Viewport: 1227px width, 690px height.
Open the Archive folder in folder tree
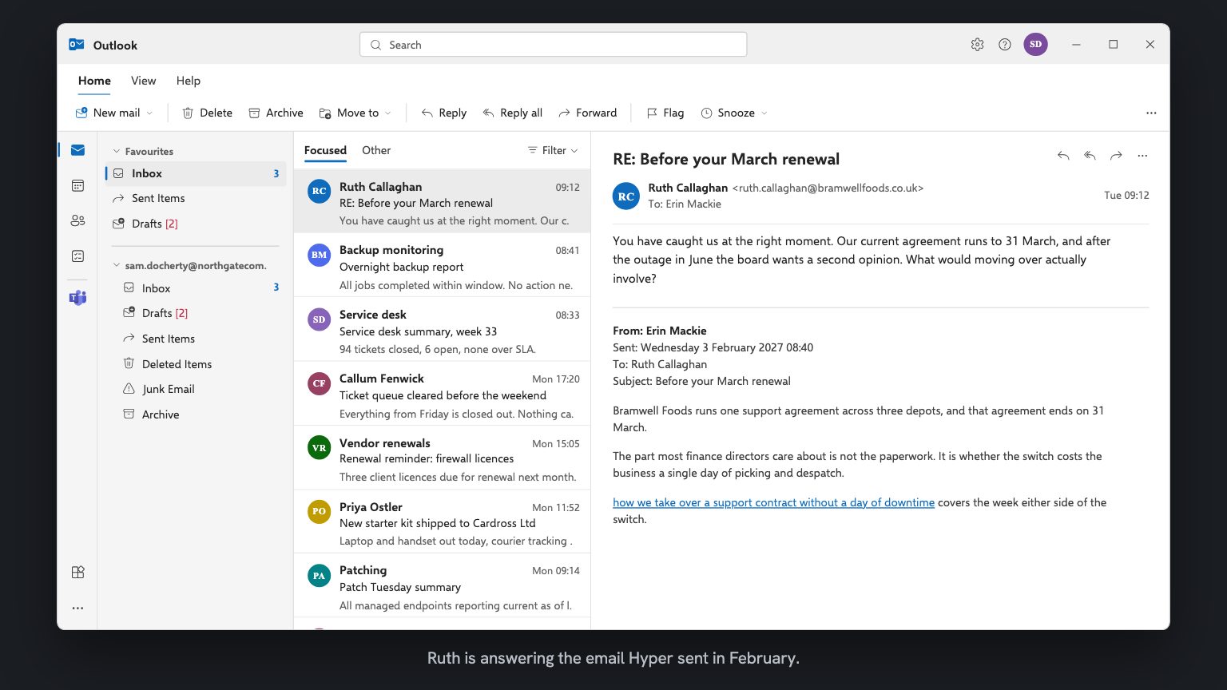click(x=196, y=414)
